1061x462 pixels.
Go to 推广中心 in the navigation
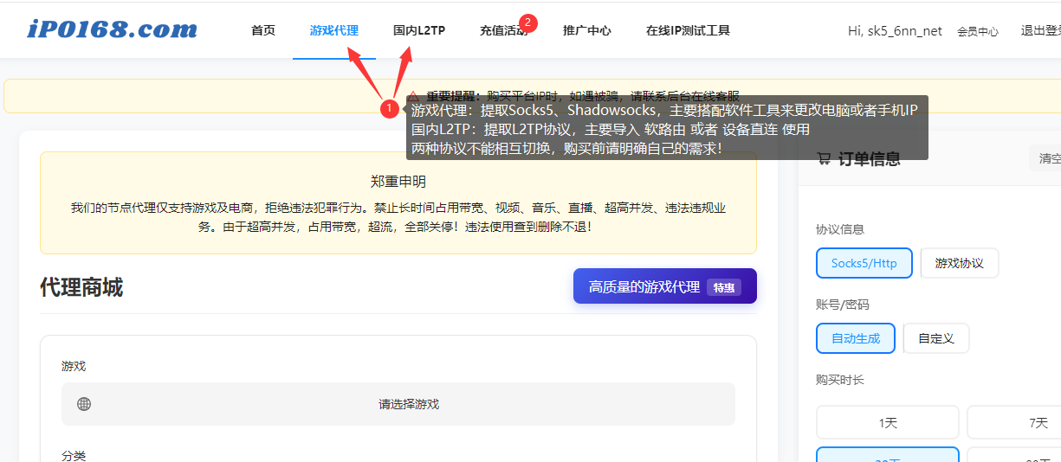click(x=587, y=30)
